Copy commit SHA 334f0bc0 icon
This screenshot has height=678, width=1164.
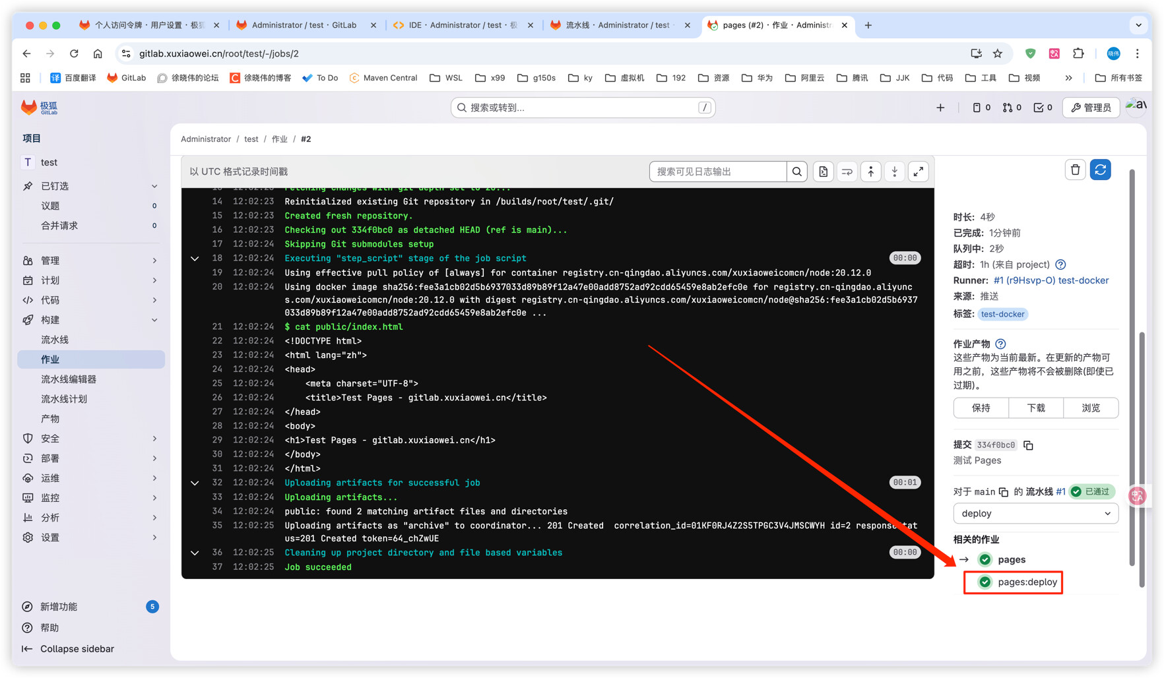pyautogui.click(x=1028, y=445)
